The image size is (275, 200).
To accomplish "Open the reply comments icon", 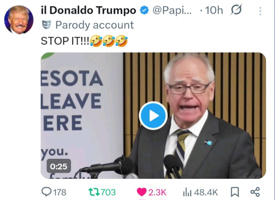I will [x=46, y=192].
